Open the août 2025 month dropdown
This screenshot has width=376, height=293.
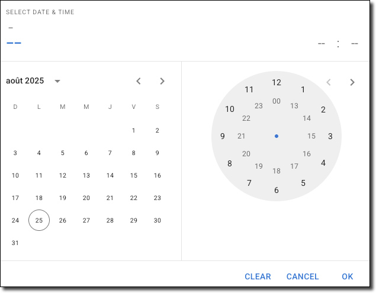coord(57,81)
